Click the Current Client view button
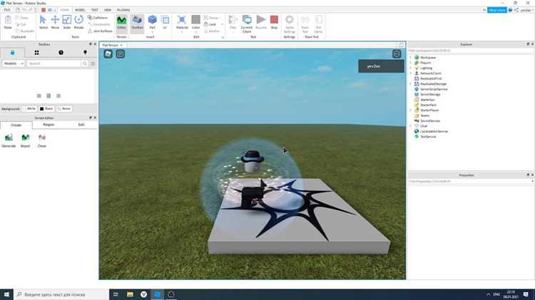 coord(247,24)
